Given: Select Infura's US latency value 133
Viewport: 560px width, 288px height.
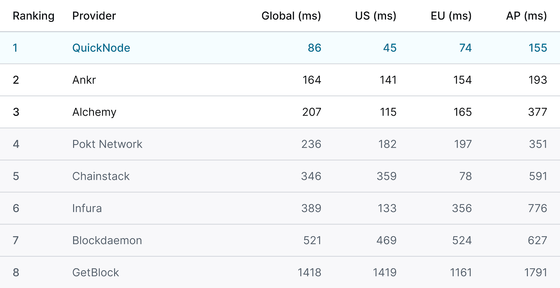Looking at the screenshot, I should (387, 208).
